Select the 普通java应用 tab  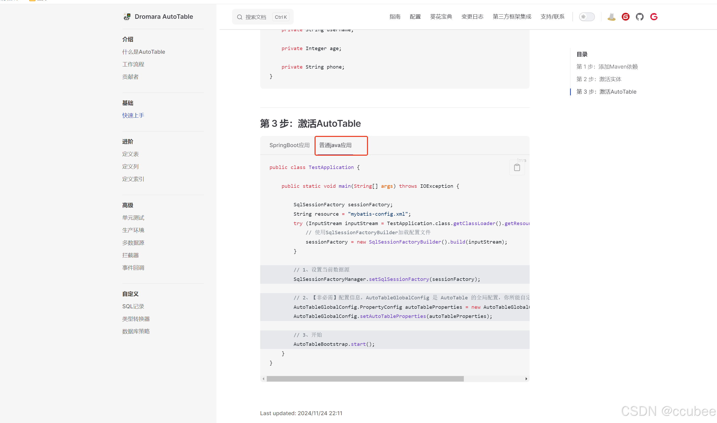(x=335, y=145)
